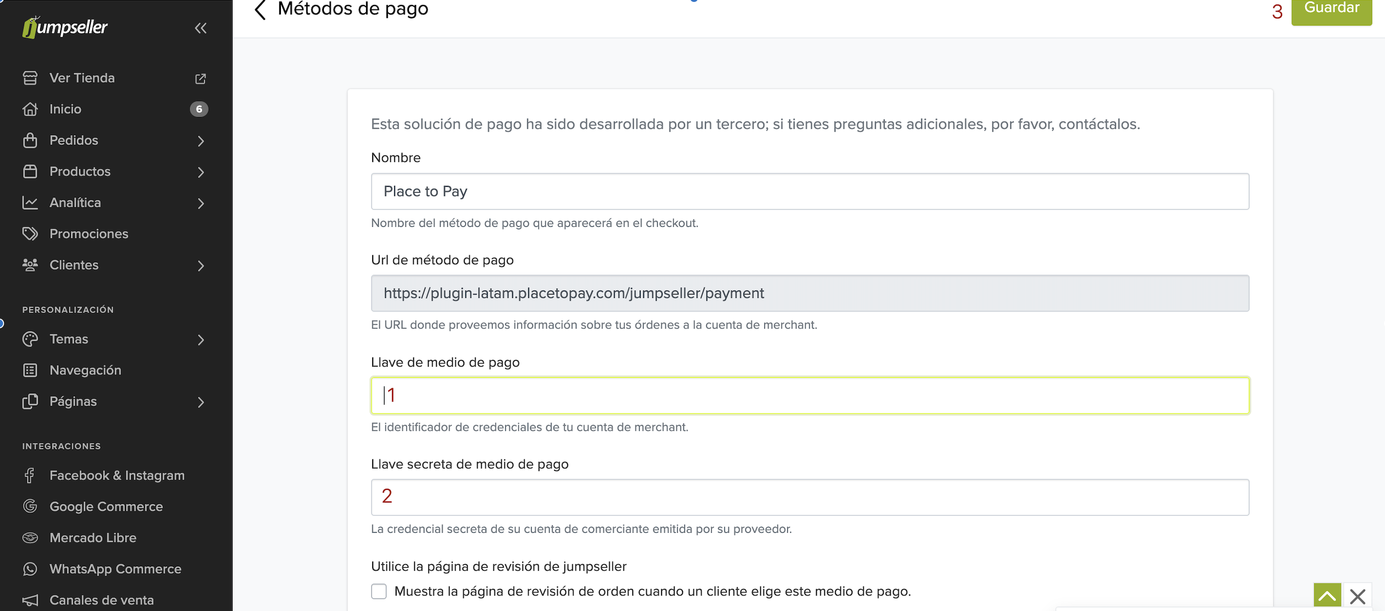1385x611 pixels.
Task: Click the Jumpseller logo
Action: click(65, 27)
